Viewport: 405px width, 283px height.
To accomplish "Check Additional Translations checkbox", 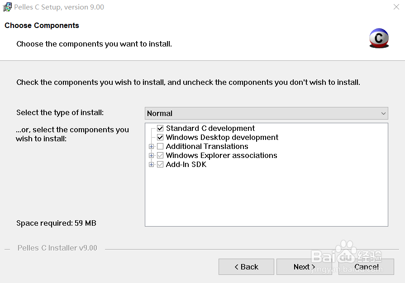I will [160, 147].
